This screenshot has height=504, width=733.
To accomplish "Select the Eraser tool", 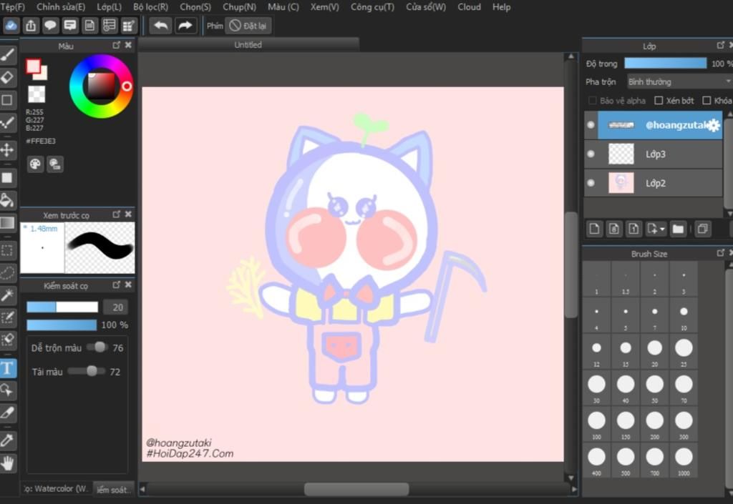I will pyautogui.click(x=8, y=77).
